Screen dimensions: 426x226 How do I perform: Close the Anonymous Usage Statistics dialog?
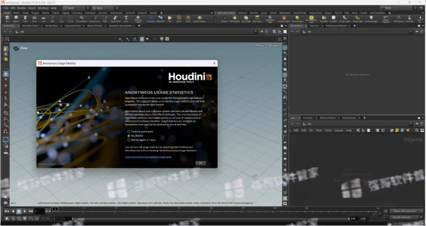click(214, 63)
